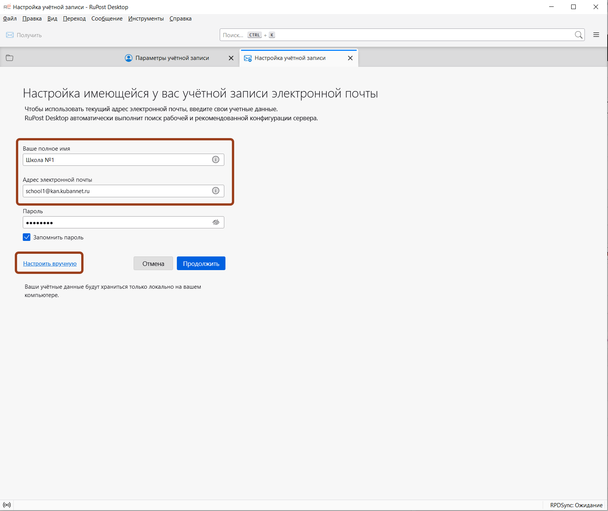
Task: Click the Получить mail toolbar button
Action: [24, 35]
